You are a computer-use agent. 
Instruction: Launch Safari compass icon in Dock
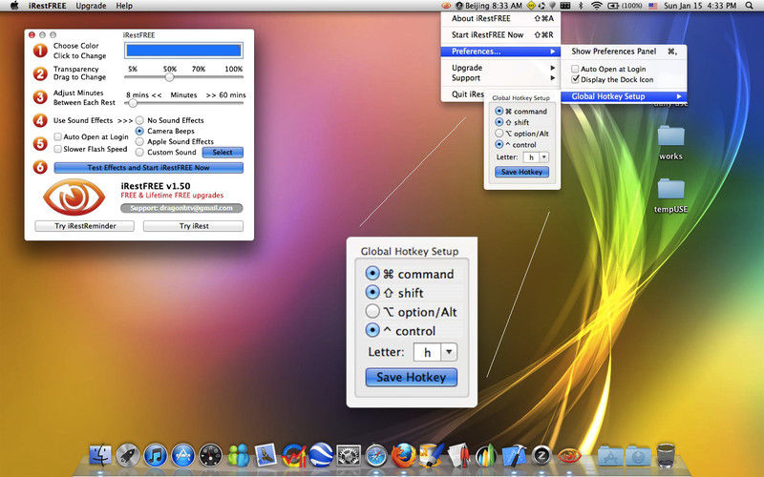376,456
